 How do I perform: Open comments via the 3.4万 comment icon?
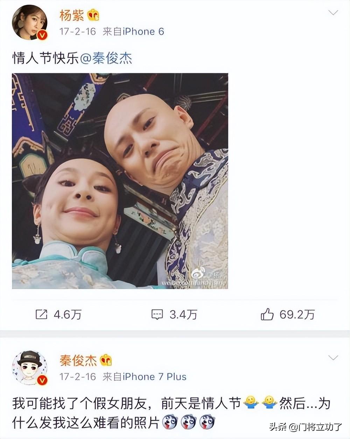tap(157, 315)
